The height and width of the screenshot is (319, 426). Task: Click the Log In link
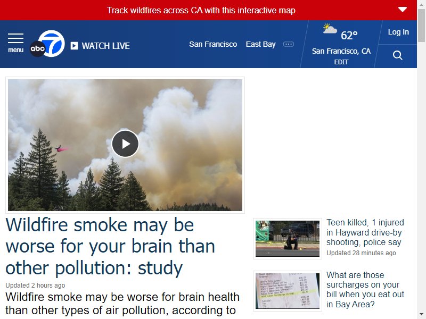(398, 32)
